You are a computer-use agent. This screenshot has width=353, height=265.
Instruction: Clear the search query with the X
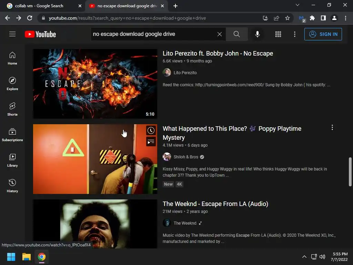coord(220,34)
